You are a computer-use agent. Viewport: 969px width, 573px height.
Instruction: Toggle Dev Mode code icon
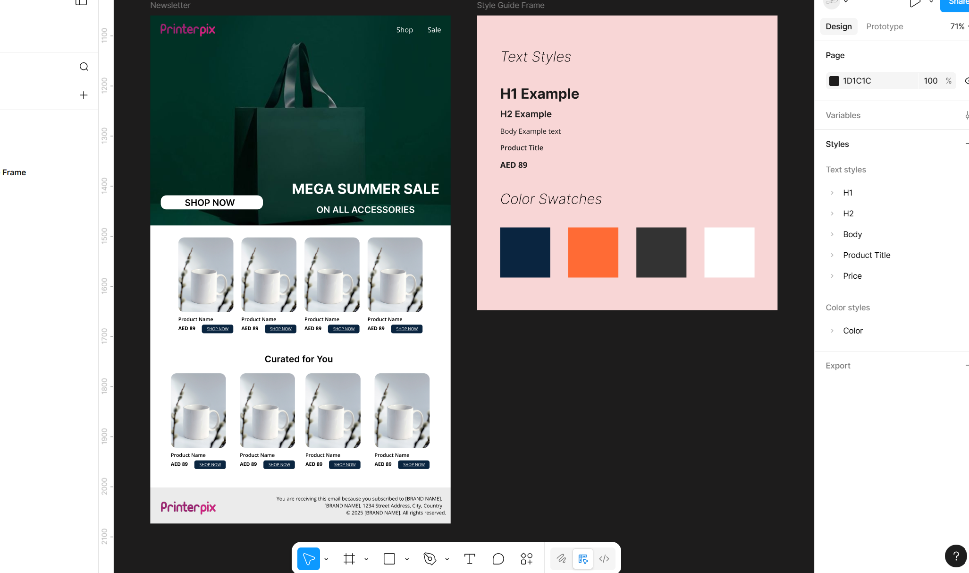(x=604, y=559)
